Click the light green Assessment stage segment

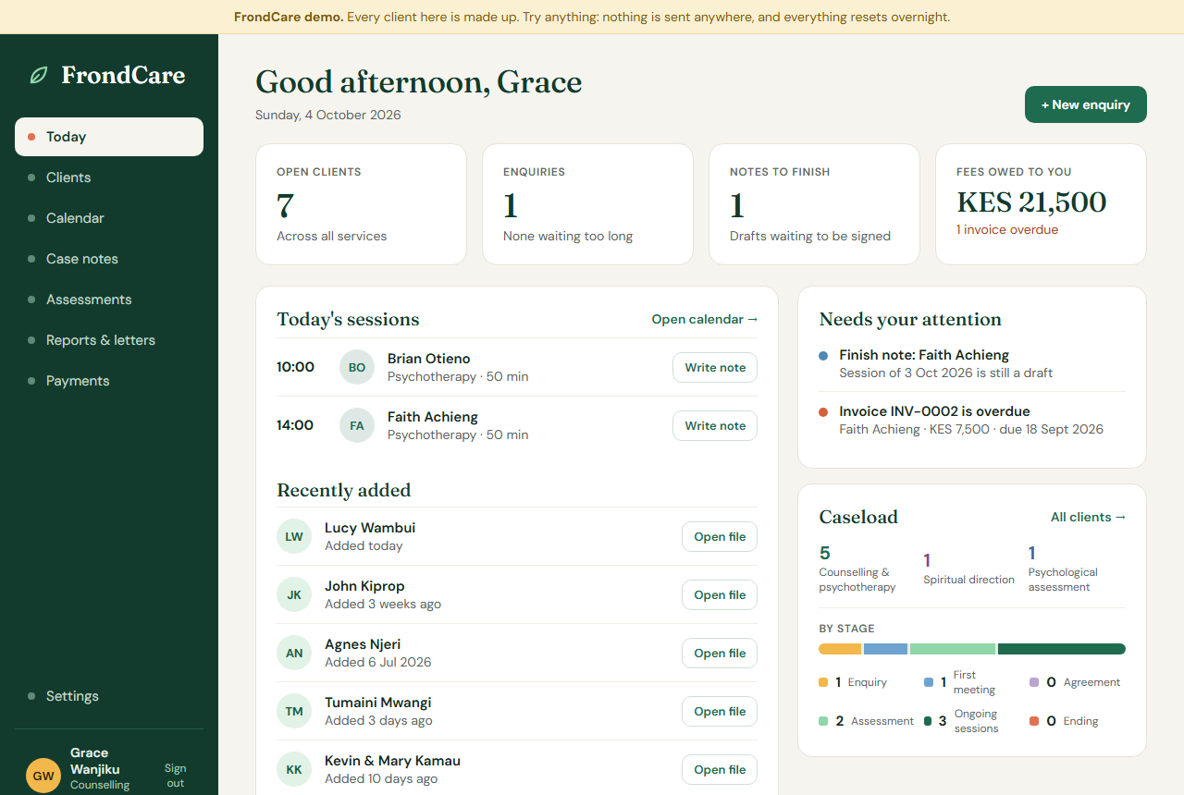[953, 649]
